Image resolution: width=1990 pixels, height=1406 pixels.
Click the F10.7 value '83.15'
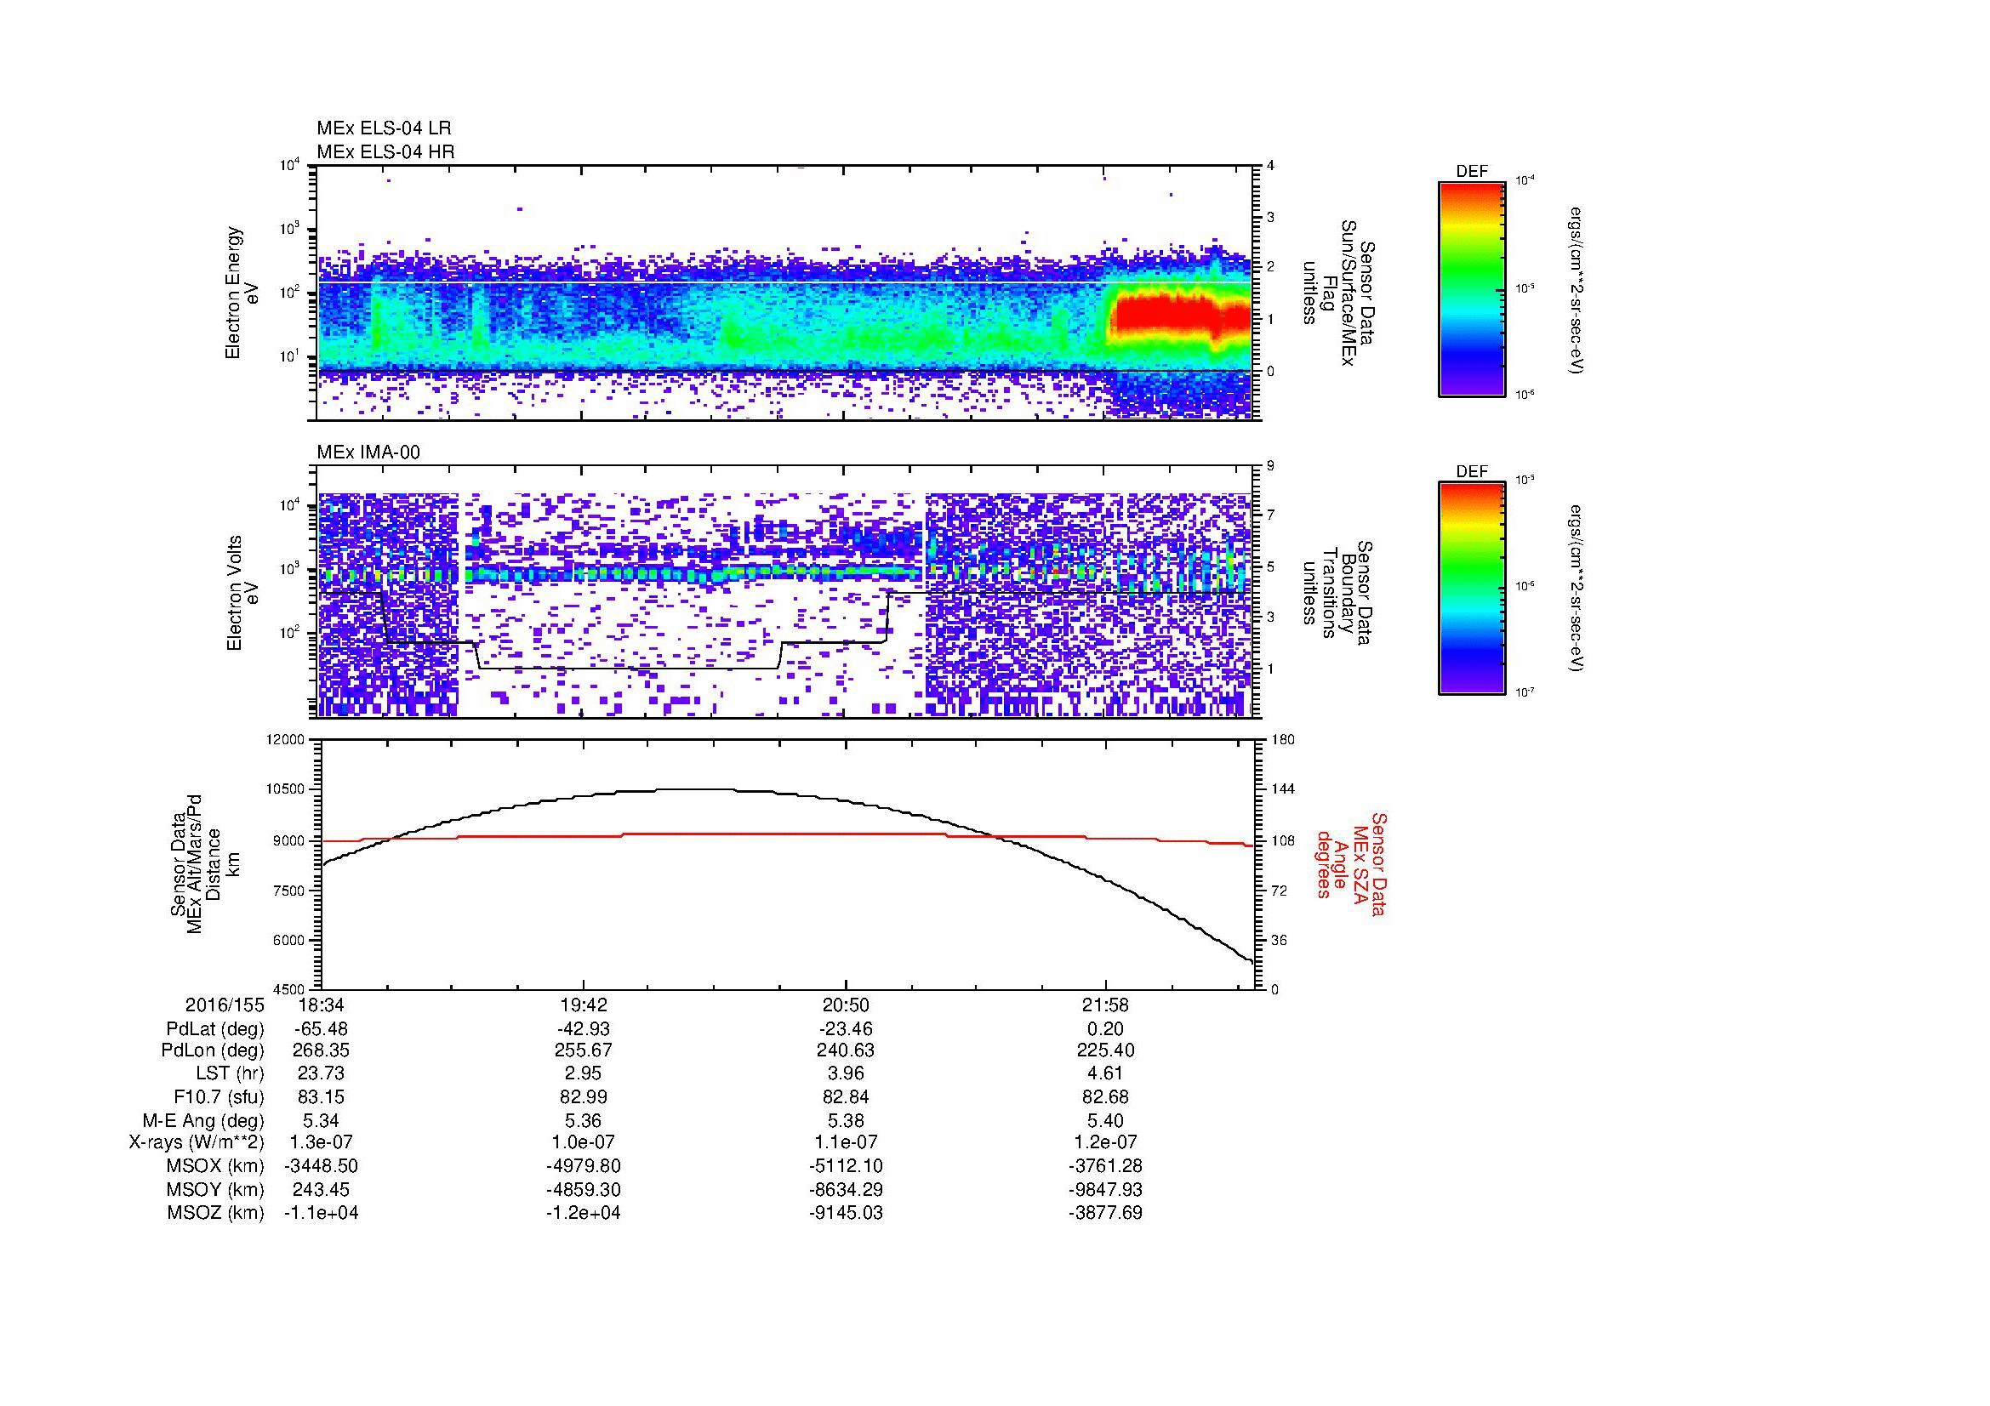[322, 1097]
